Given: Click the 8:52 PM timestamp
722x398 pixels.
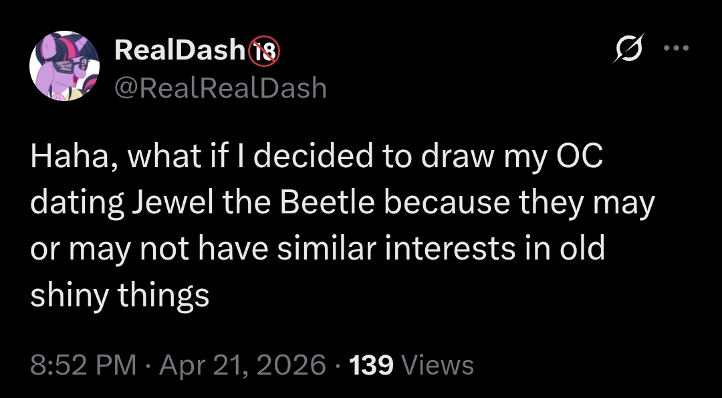Looking at the screenshot, I should point(84,365).
